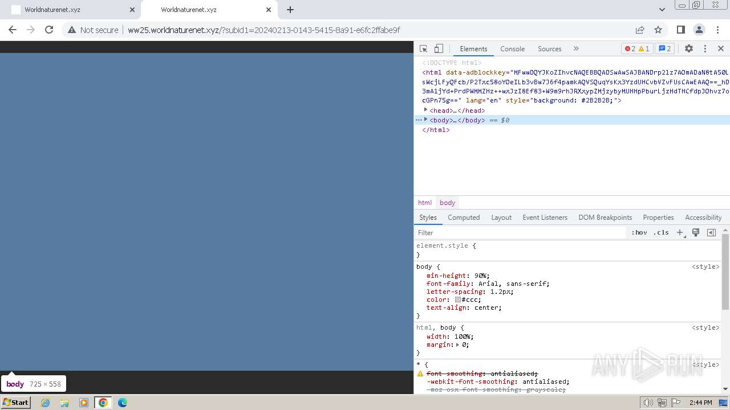
Task: Open a new tab plus button
Action: pyautogui.click(x=290, y=10)
